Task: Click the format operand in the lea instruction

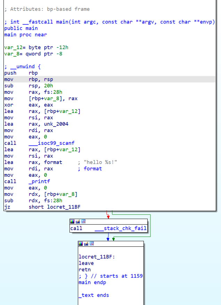Action: click(53, 163)
